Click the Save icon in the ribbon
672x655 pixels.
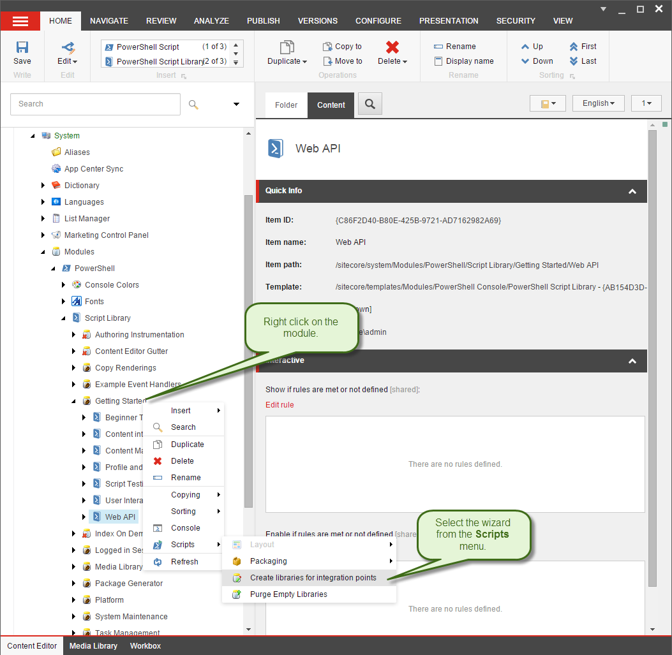(x=22, y=48)
